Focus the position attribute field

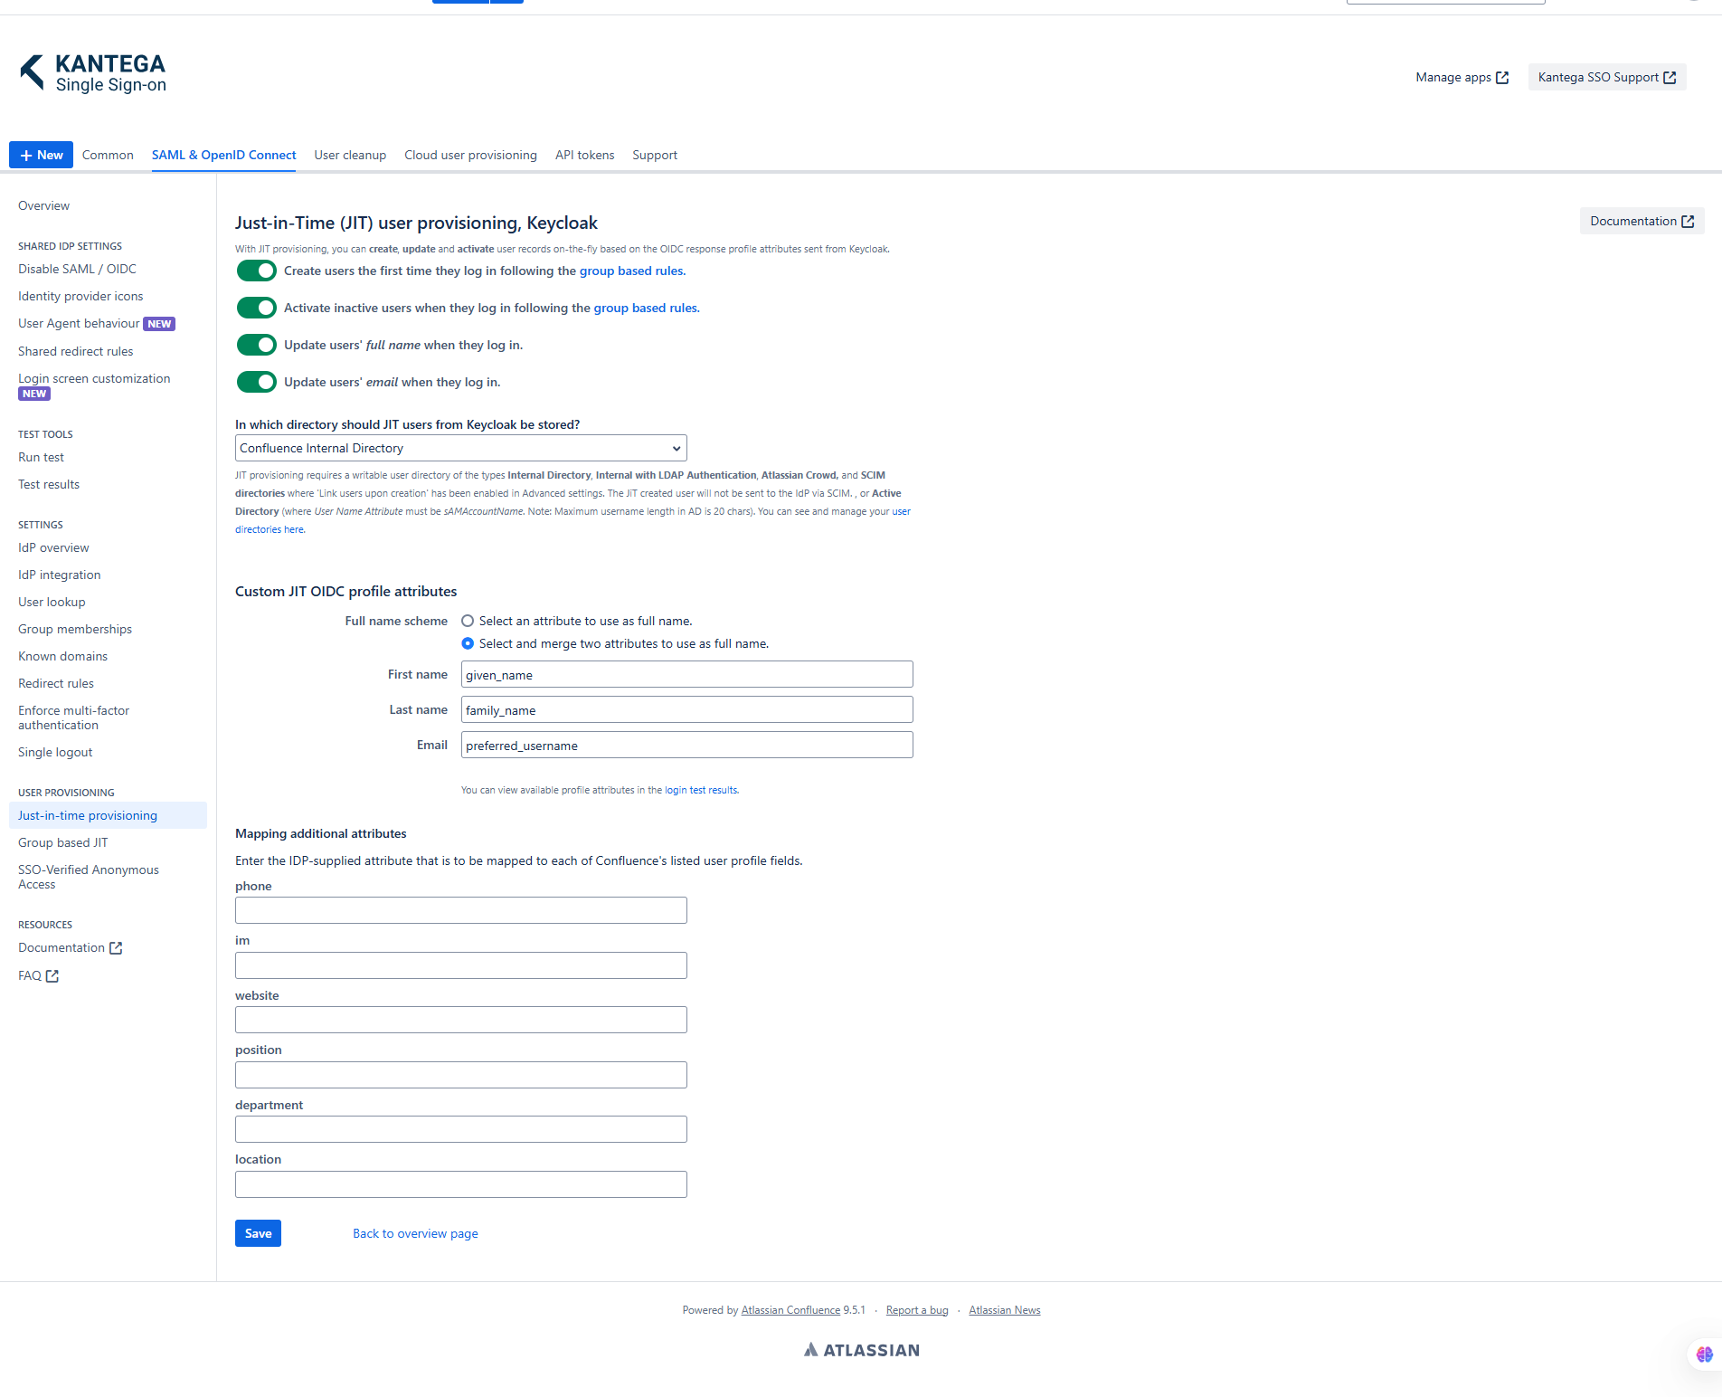(x=461, y=1076)
